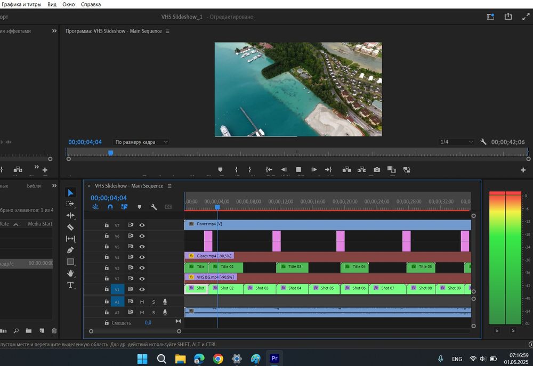Open the Окно menu

tap(68, 4)
